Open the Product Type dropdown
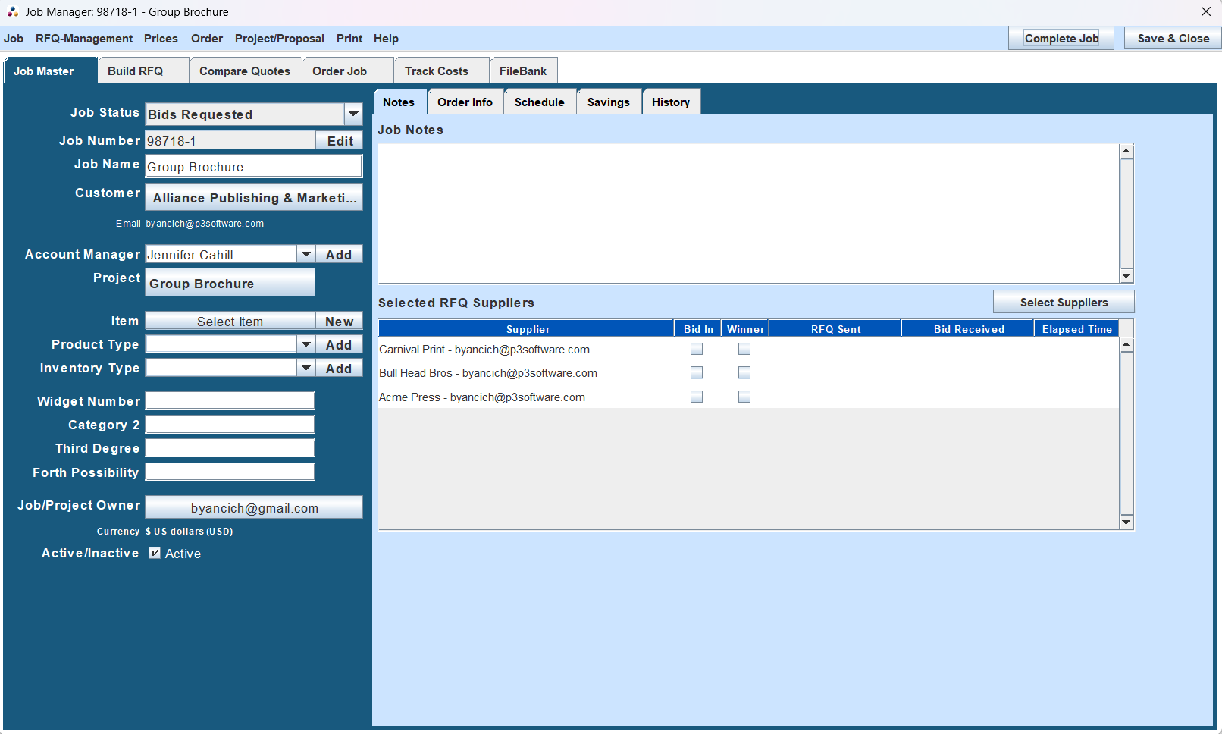The height and width of the screenshot is (734, 1222). point(305,343)
